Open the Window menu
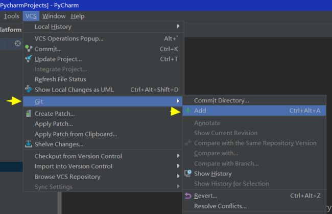 (x=54, y=16)
